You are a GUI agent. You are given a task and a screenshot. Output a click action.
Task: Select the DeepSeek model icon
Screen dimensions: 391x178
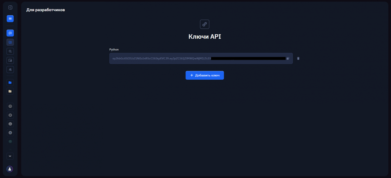pos(10,124)
